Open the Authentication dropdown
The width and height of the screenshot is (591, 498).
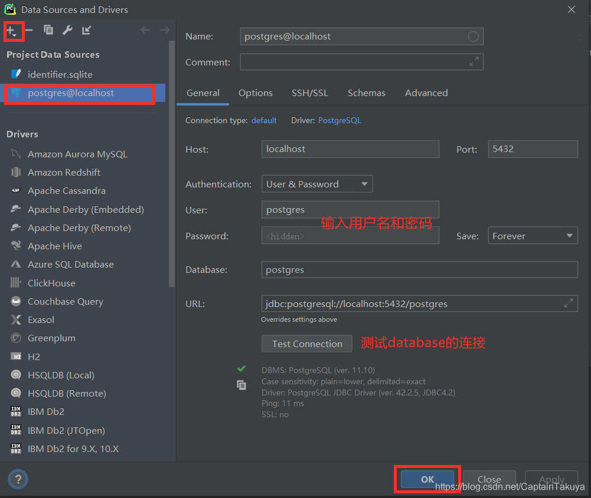coord(317,184)
